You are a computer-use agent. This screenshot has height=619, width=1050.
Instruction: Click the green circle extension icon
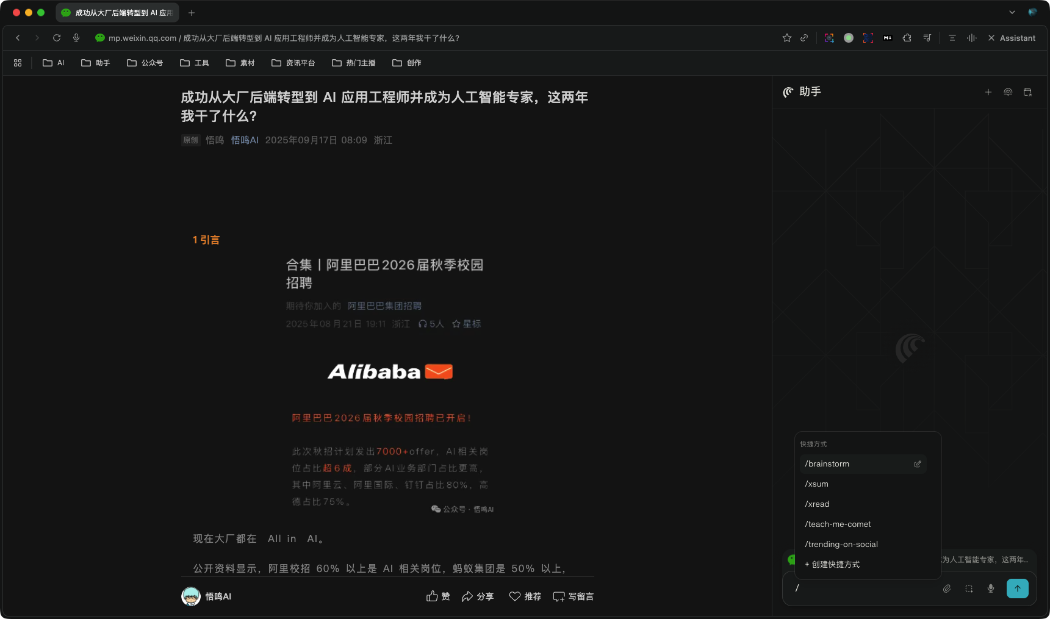(x=849, y=38)
